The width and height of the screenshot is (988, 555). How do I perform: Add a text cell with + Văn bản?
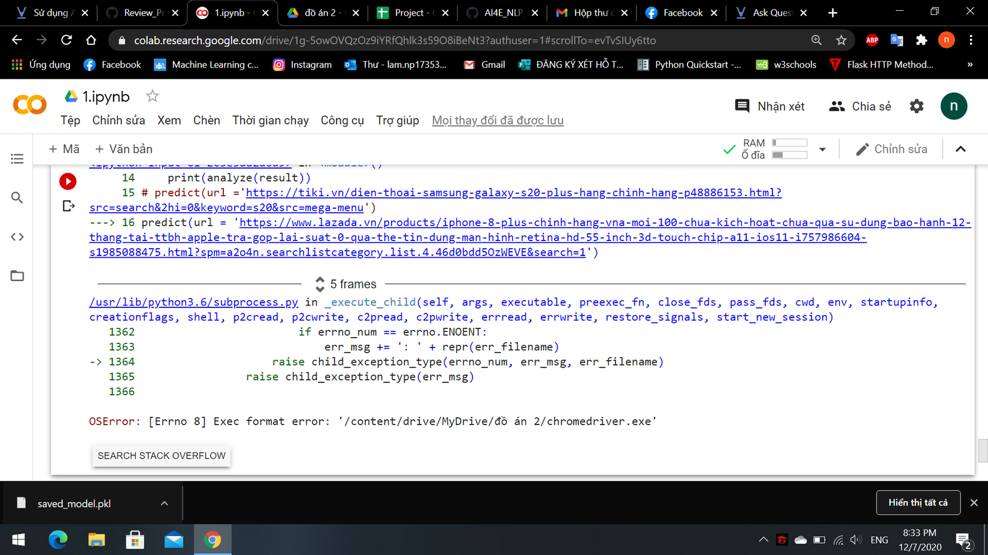[x=124, y=149]
